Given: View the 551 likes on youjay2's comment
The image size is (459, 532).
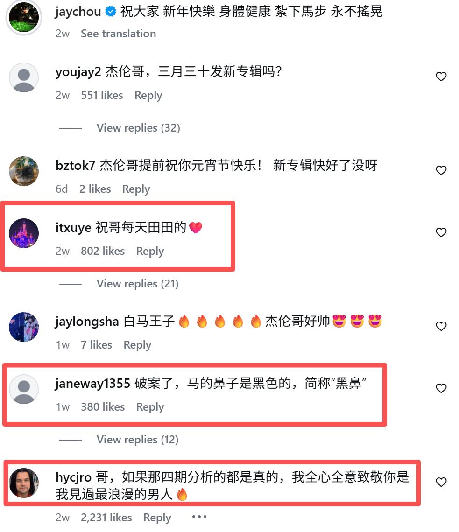Looking at the screenshot, I should (102, 95).
